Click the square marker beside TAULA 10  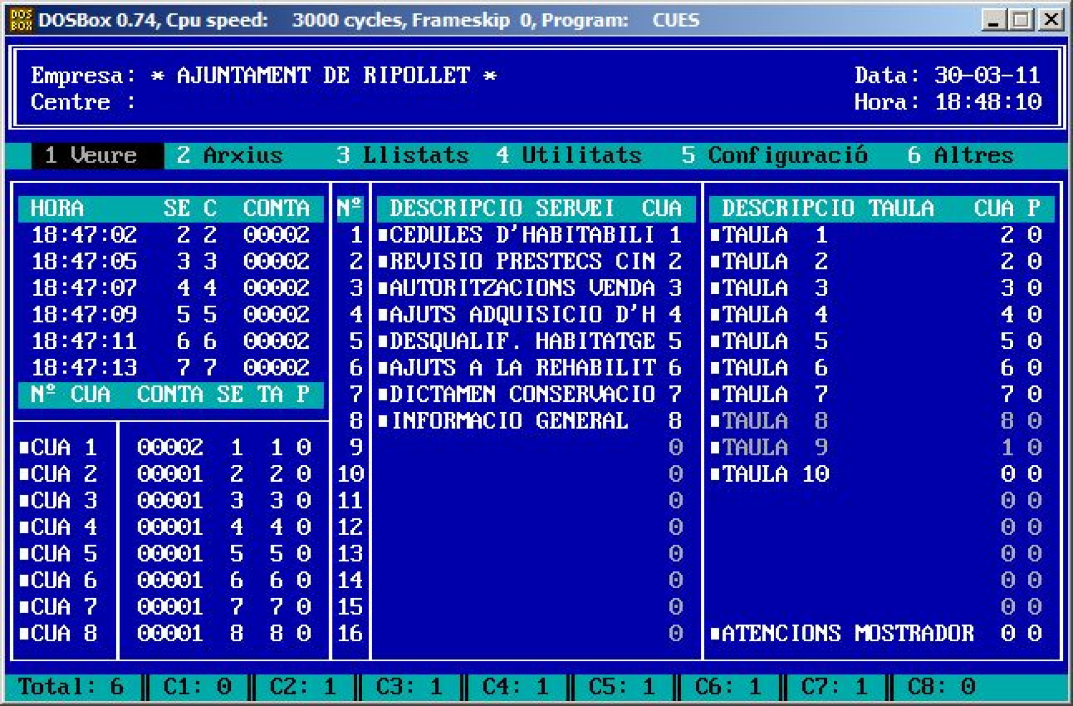(x=715, y=474)
